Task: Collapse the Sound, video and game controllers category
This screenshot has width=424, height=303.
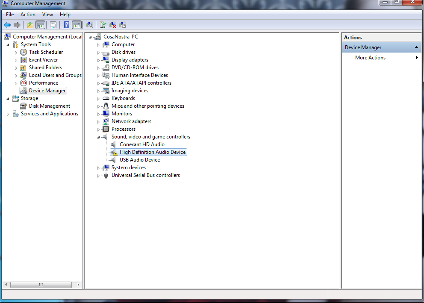Action: pyautogui.click(x=98, y=137)
